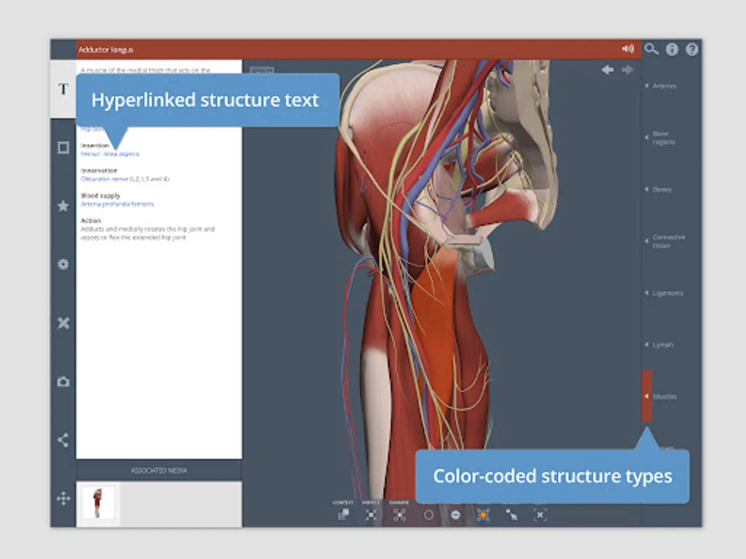Toggle the Context tool in the bottom toolbar
Viewport: 746px width, 559px height.
click(x=343, y=514)
